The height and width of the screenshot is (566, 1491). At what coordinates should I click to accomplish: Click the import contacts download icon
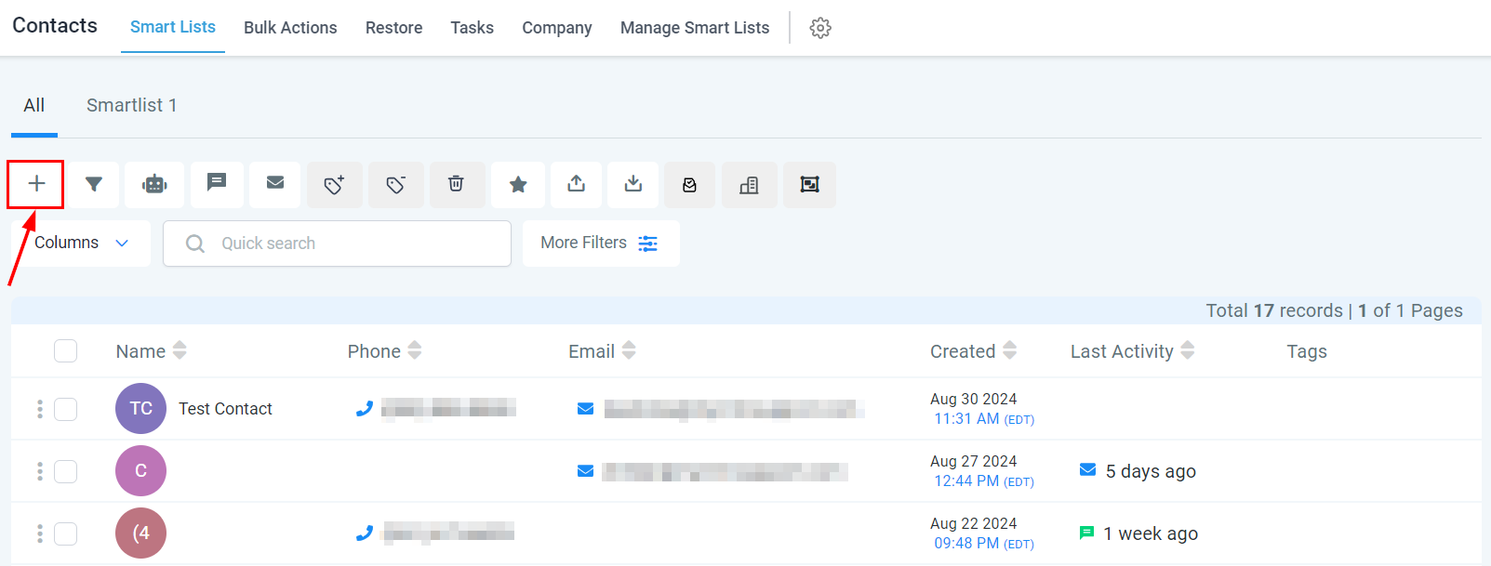[x=633, y=184]
